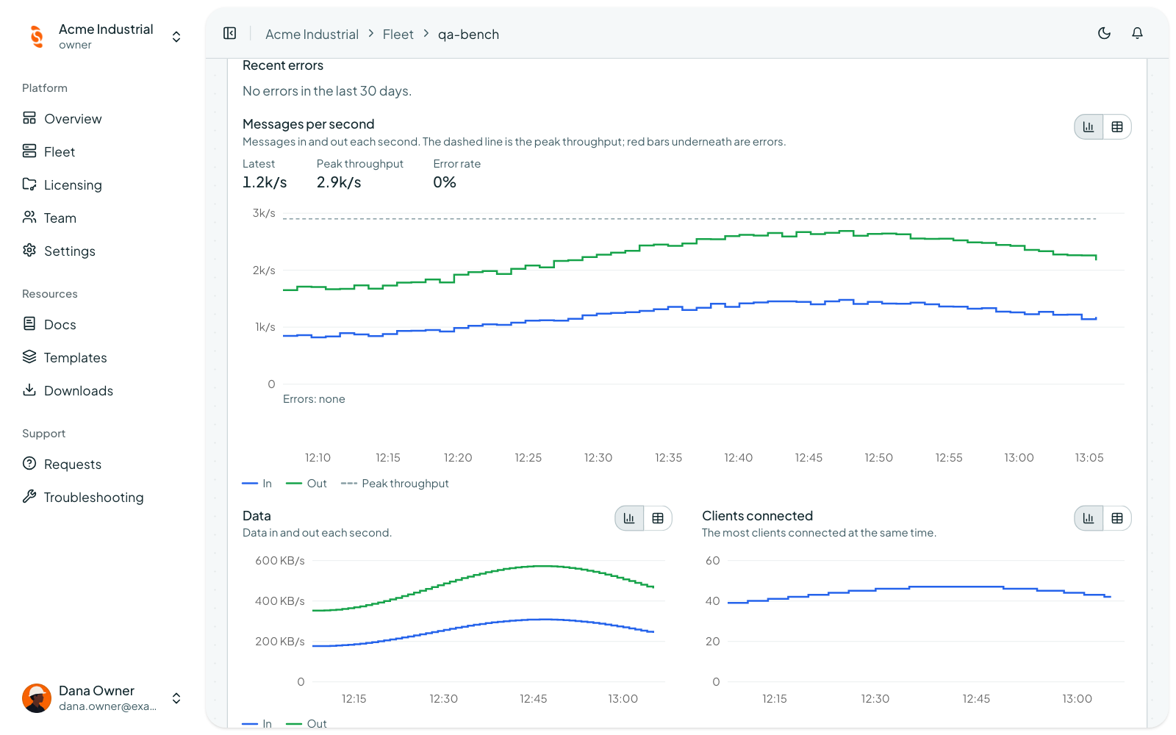Image resolution: width=1176 pixels, height=735 pixels.
Task: Click the Docs icon in sidebar
Action: [29, 324]
